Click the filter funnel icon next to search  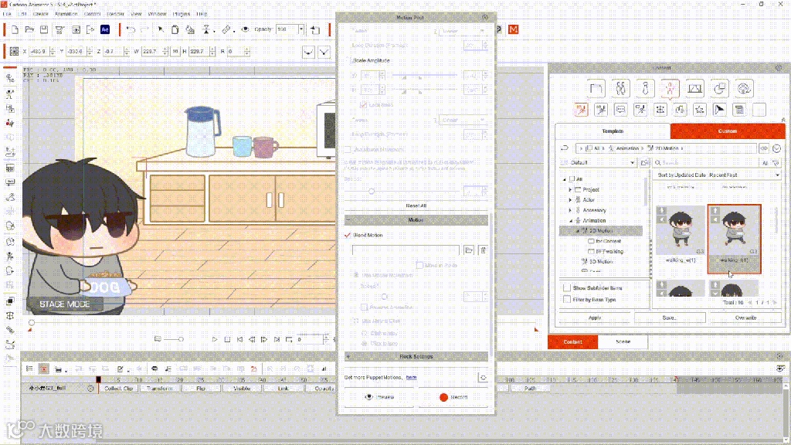coord(776,163)
